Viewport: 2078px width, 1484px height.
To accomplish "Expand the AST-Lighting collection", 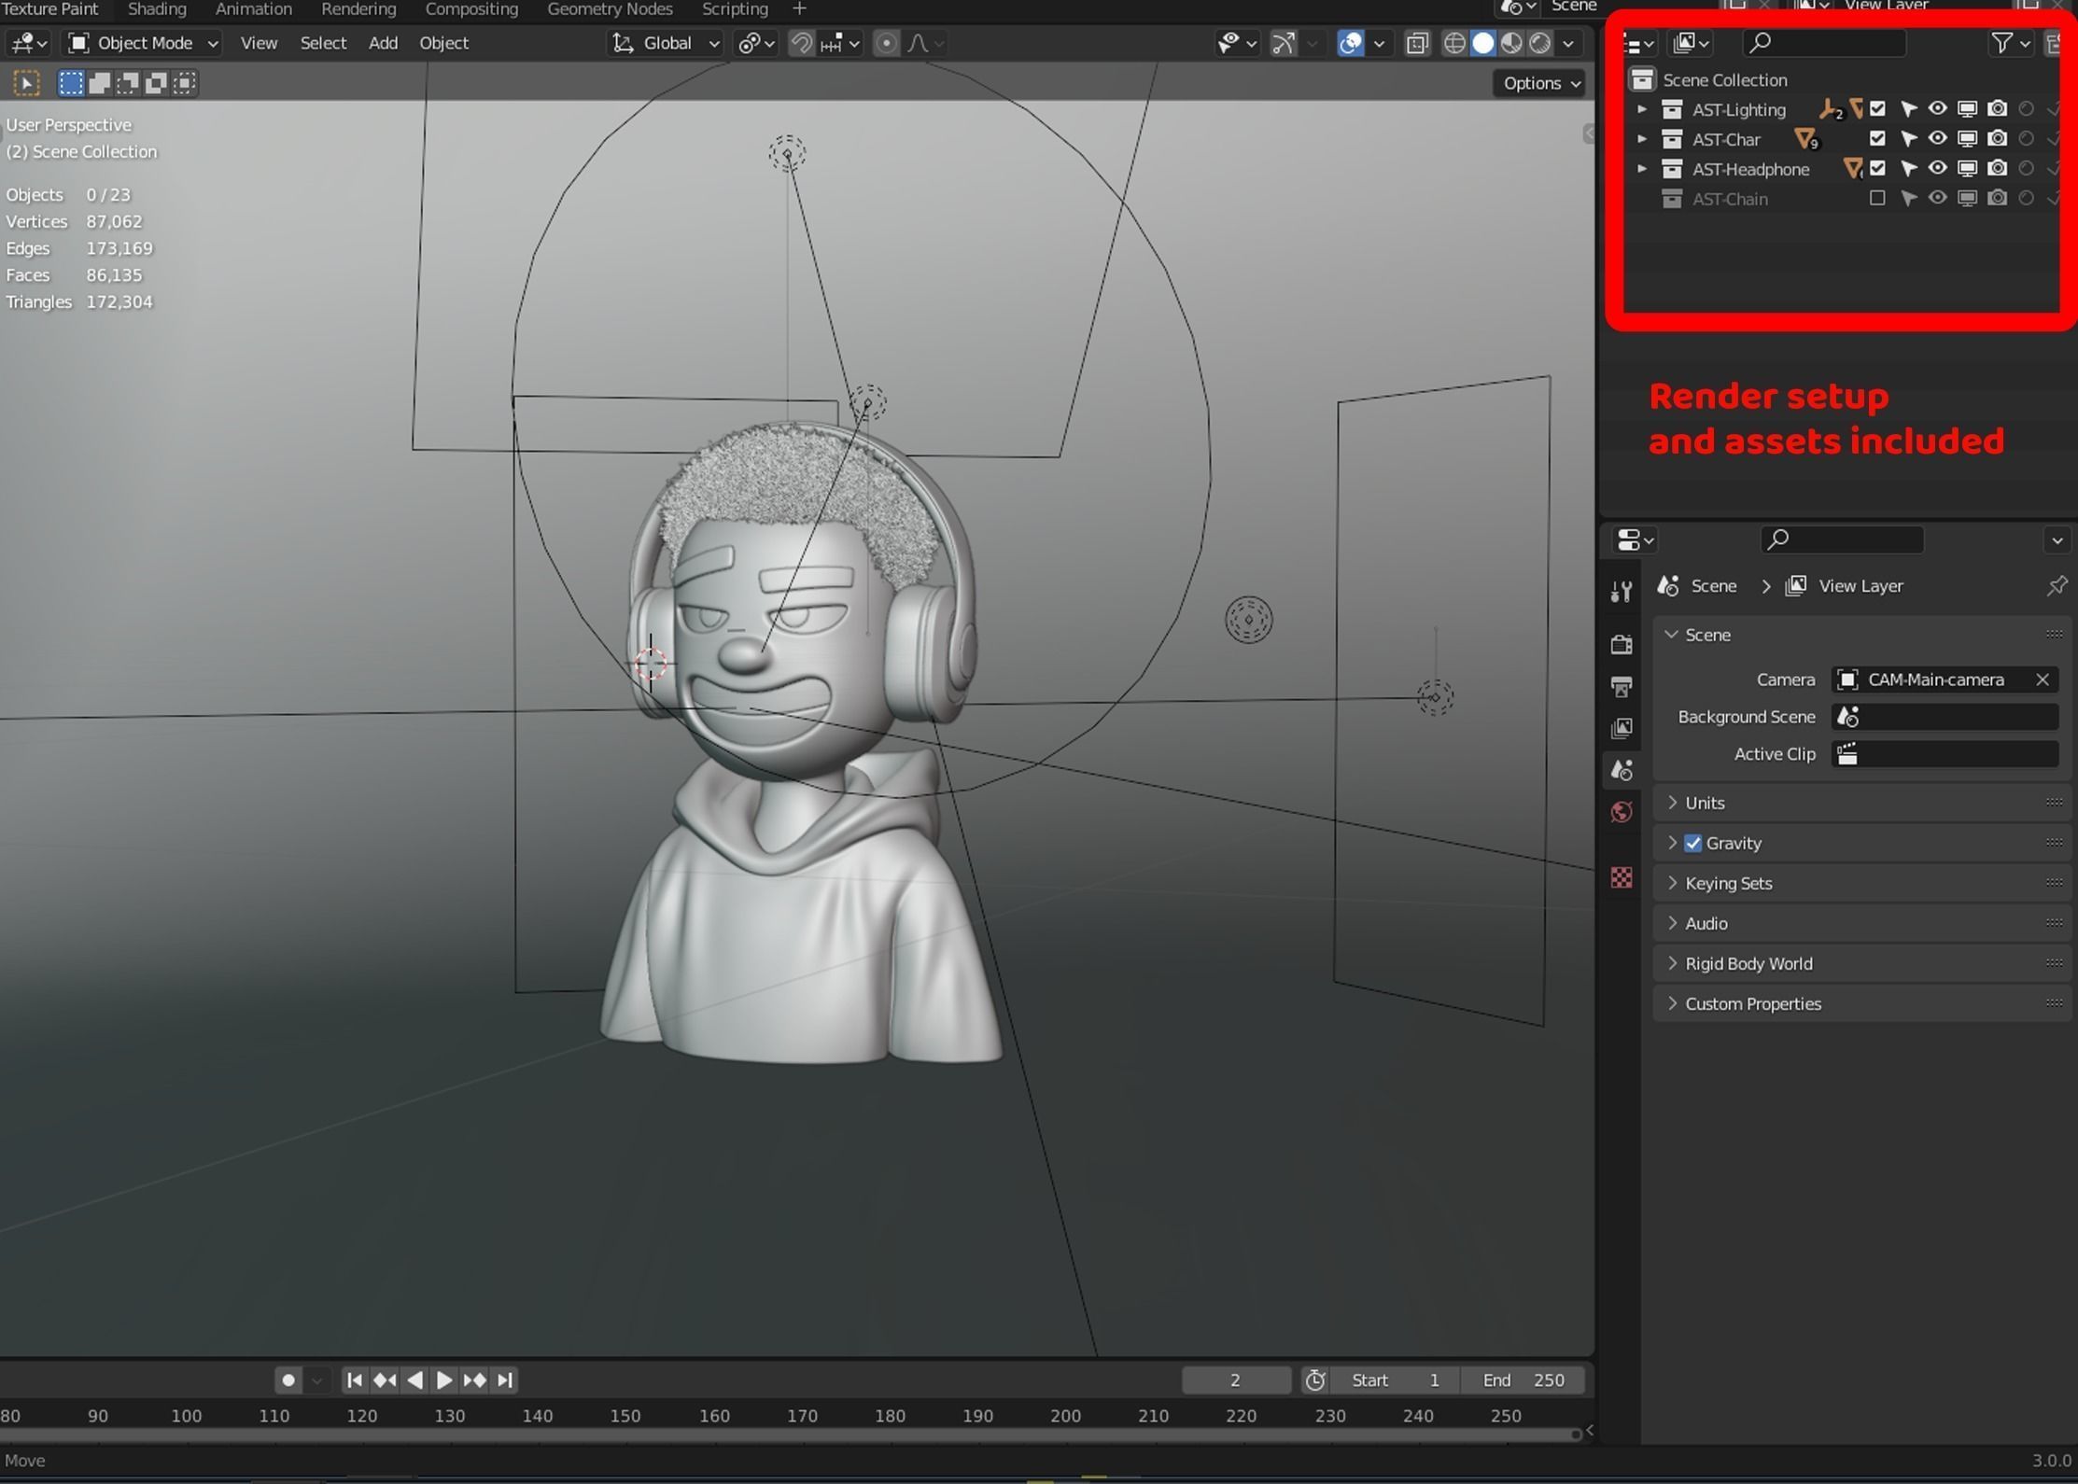I will point(1642,109).
